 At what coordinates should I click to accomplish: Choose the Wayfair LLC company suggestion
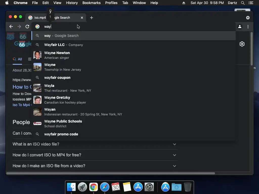pyautogui.click(x=134, y=45)
